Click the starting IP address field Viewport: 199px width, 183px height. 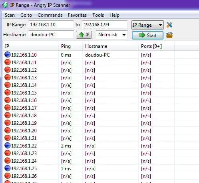pos(51,25)
